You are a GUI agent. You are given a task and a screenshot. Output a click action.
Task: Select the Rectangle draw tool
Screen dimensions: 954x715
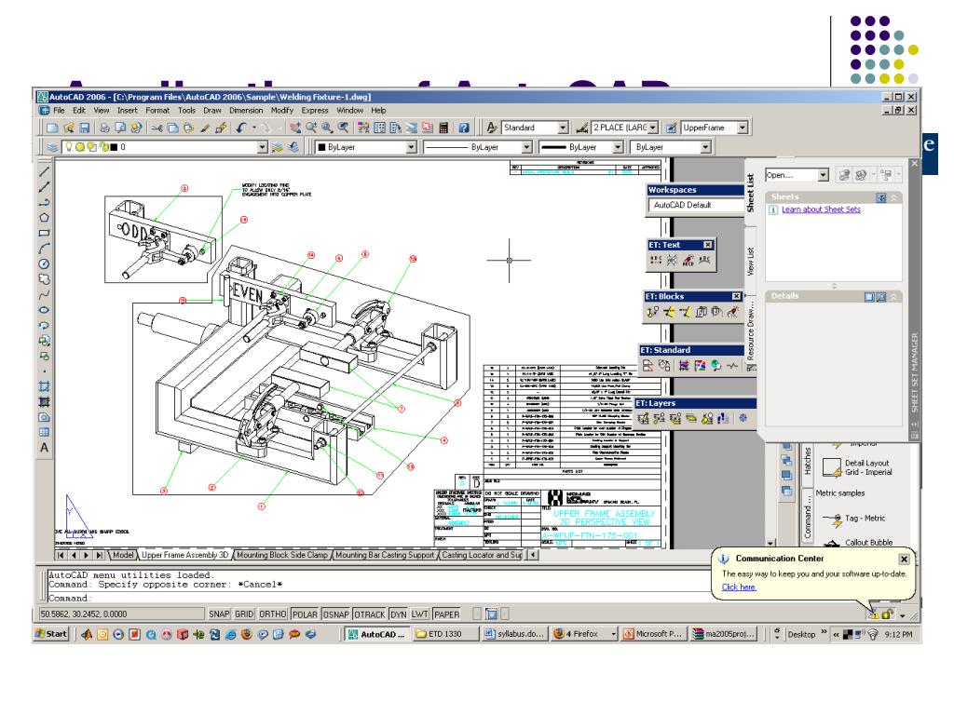click(x=44, y=233)
